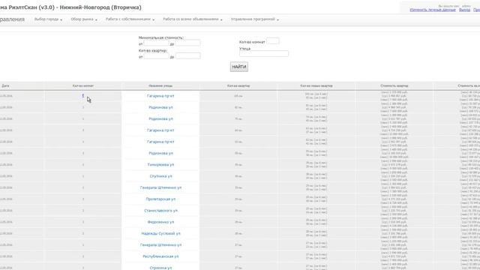Click the Выход logout link
The image size is (480, 270).
[464, 10]
